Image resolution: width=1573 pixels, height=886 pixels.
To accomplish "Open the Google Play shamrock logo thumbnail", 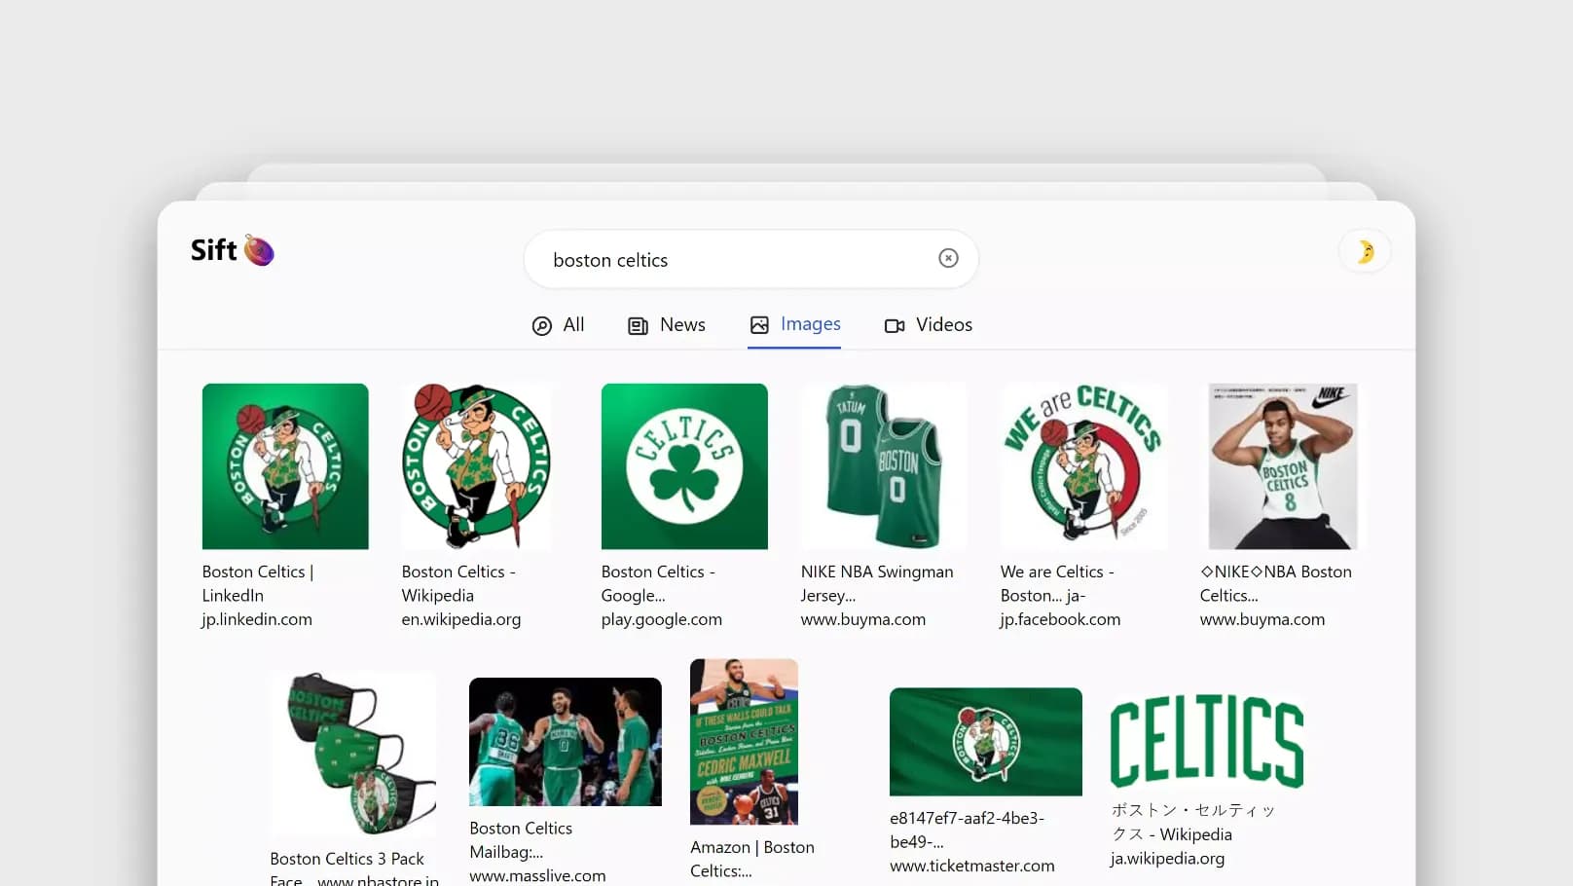I will 684,466.
